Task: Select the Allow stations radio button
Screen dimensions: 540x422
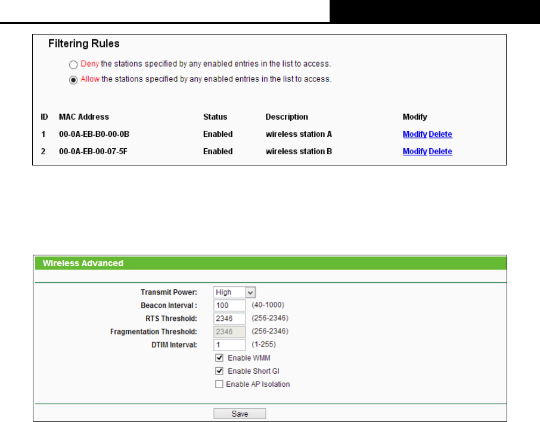Action: [x=73, y=80]
